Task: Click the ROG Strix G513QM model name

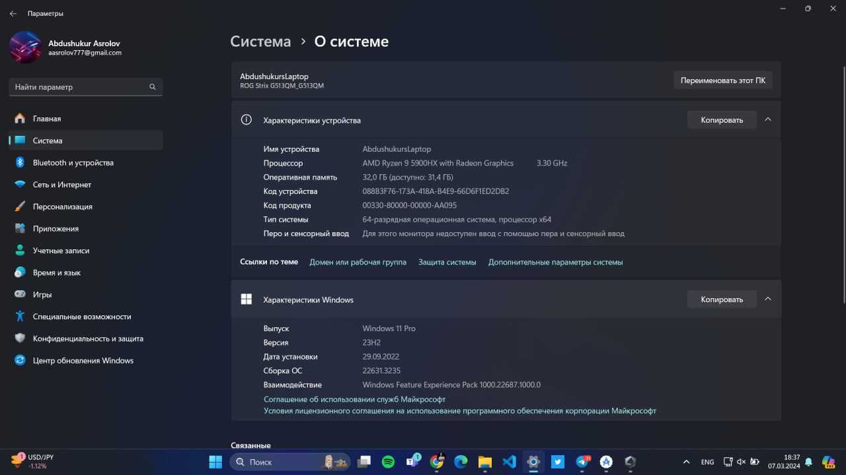Action: pyautogui.click(x=282, y=86)
